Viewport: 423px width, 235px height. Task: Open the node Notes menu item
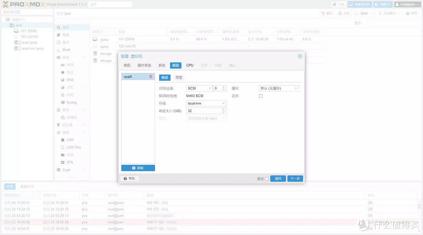click(x=72, y=43)
